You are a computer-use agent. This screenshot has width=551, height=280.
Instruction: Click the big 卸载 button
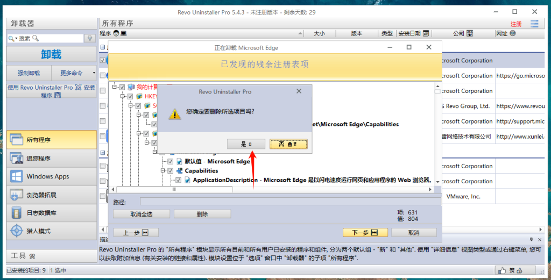coord(51,54)
